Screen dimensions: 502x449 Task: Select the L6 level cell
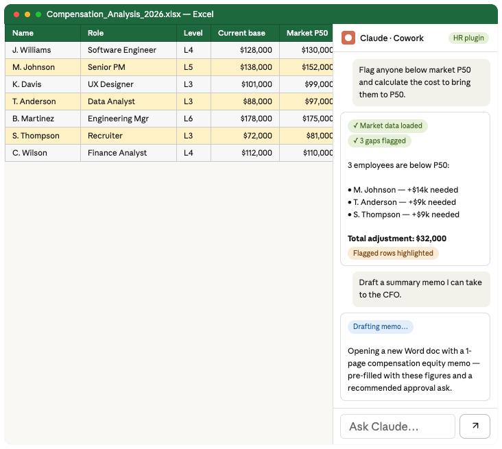[x=193, y=119]
